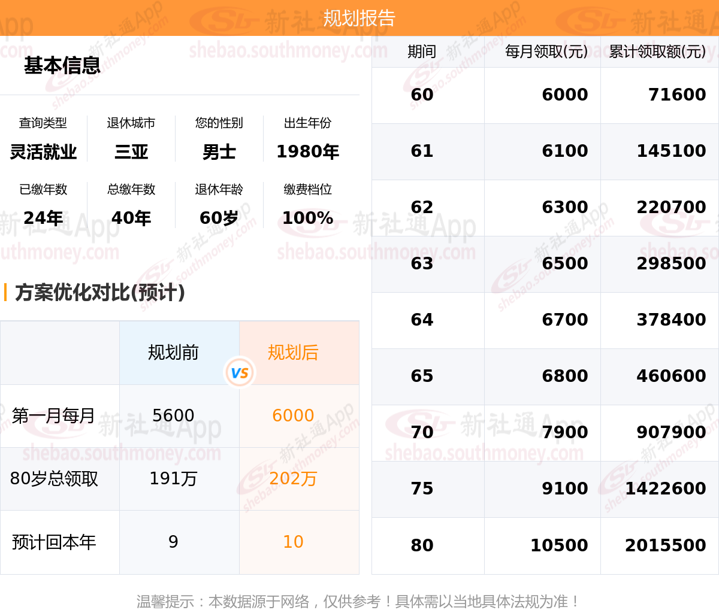The height and width of the screenshot is (610, 719).
Task: Click the 规划报告 header title
Action: click(359, 18)
